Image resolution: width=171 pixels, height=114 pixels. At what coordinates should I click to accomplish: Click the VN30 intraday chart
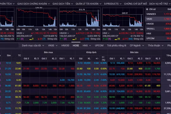tap(37, 17)
